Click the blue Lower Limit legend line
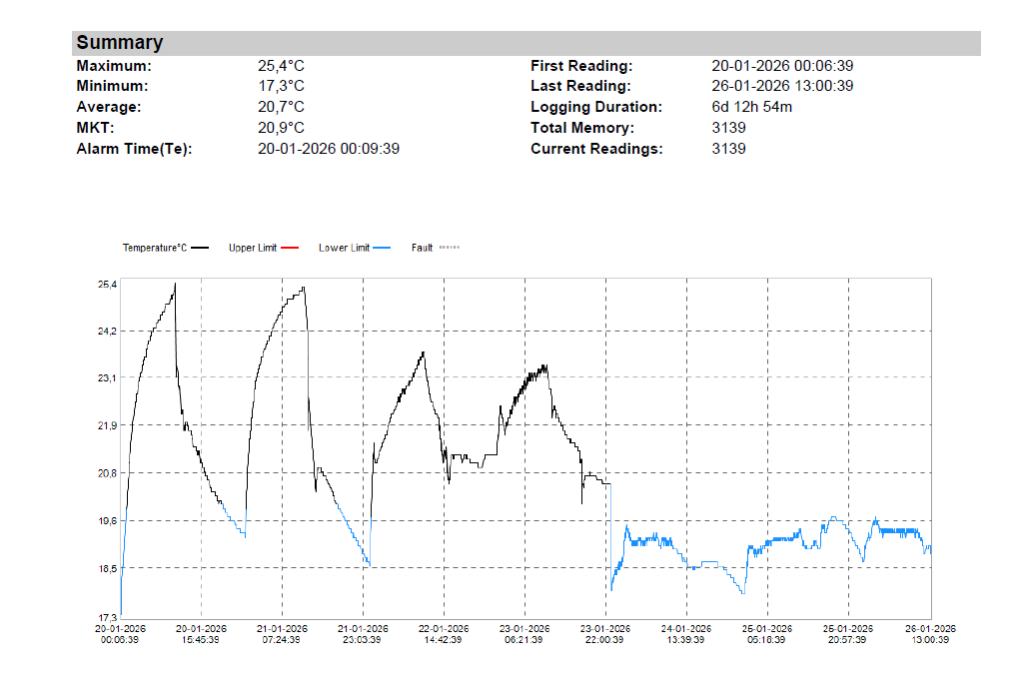 tap(380, 248)
